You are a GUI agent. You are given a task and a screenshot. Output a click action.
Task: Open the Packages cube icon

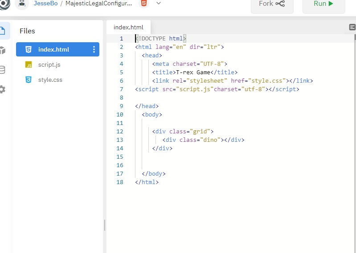point(3,50)
